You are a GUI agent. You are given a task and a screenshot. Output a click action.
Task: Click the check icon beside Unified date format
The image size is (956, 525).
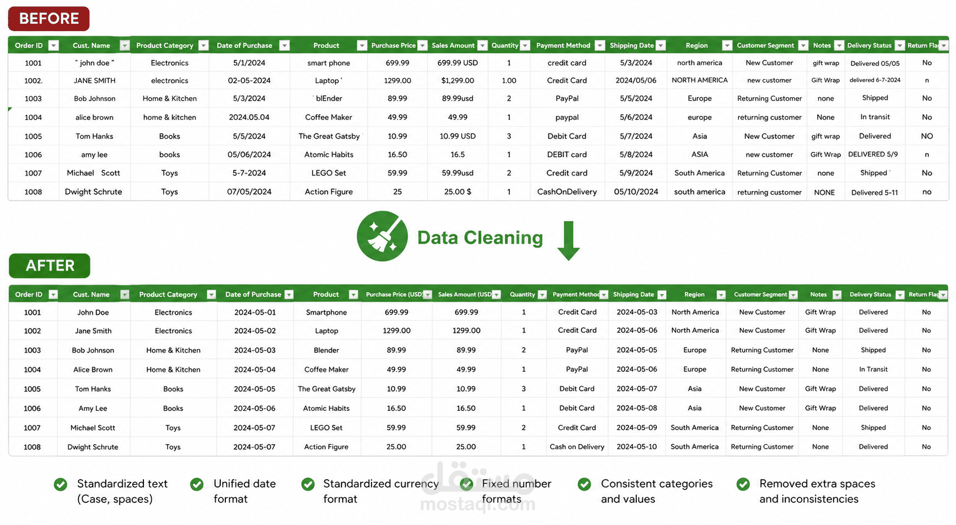(197, 484)
